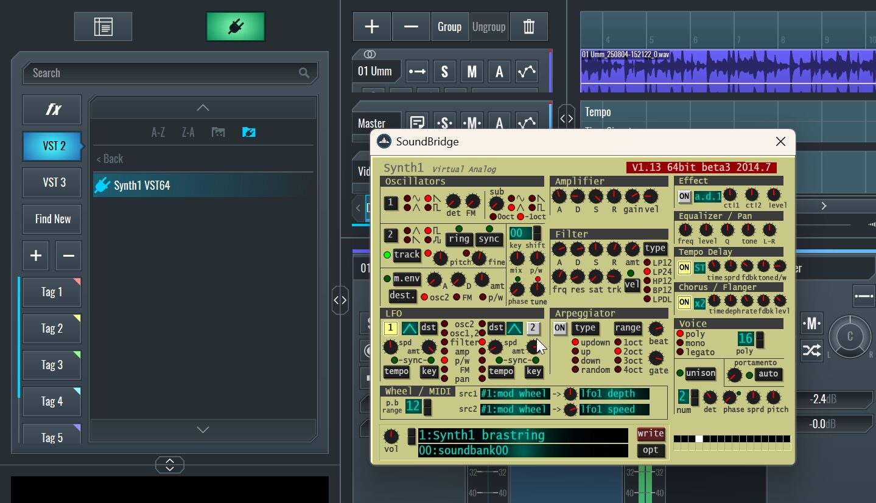Image resolution: width=876 pixels, height=503 pixels.
Task: Toggle Tempo Delay ON button
Action: point(684,268)
